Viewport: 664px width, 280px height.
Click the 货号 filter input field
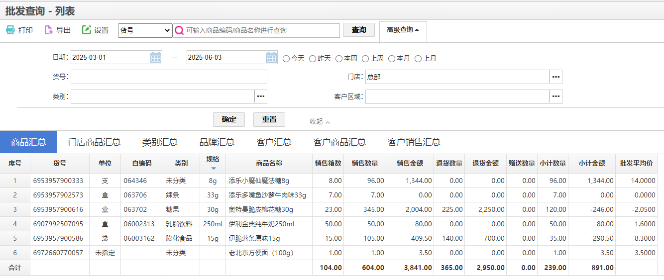pyautogui.click(x=169, y=77)
